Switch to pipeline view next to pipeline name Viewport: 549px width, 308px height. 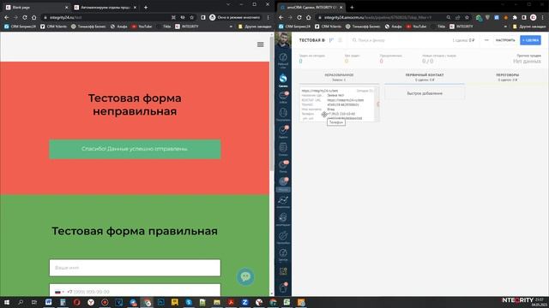(x=332, y=40)
